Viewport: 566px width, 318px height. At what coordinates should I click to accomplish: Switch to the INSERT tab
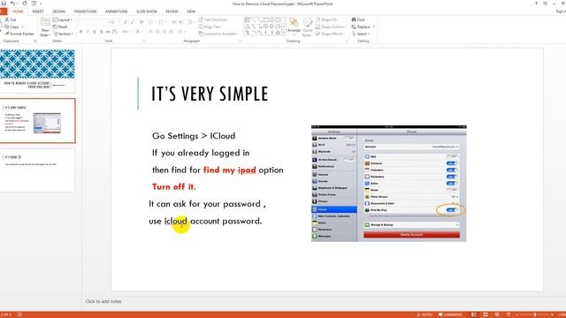(38, 11)
